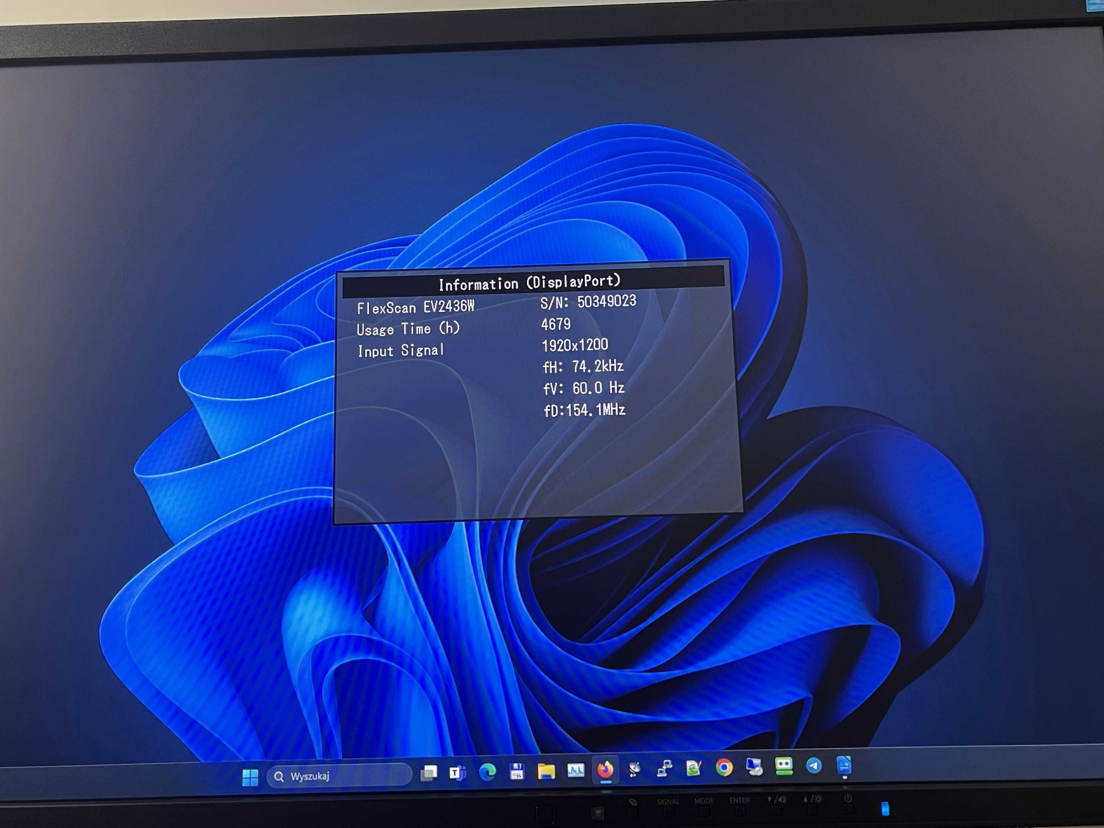This screenshot has height=828, width=1104.
Task: Open the satellite dish taskbar app
Action: pyautogui.click(x=634, y=769)
